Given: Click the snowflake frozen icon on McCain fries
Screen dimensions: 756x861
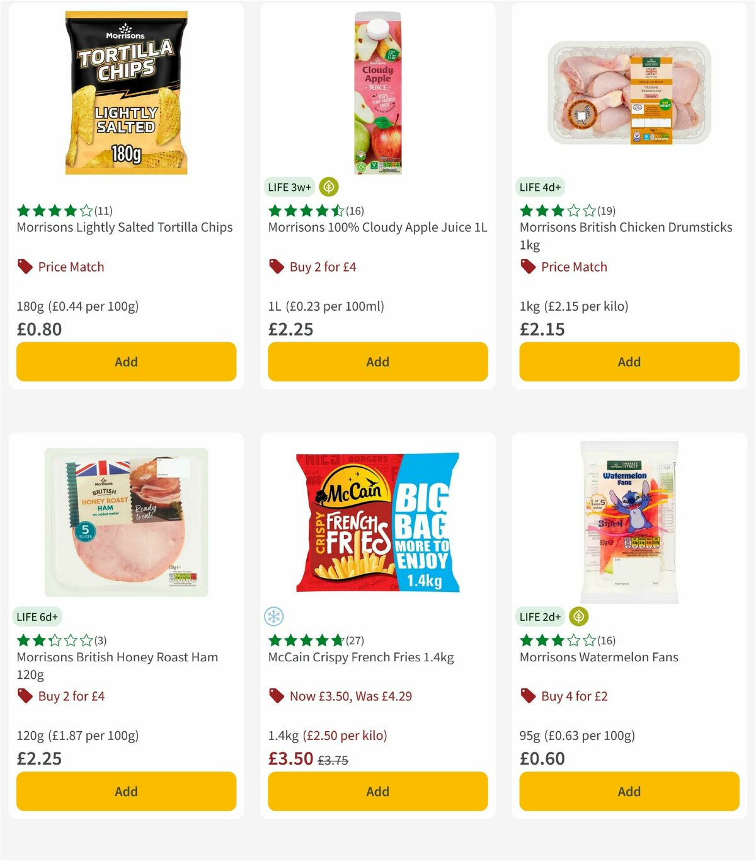Looking at the screenshot, I should [273, 617].
